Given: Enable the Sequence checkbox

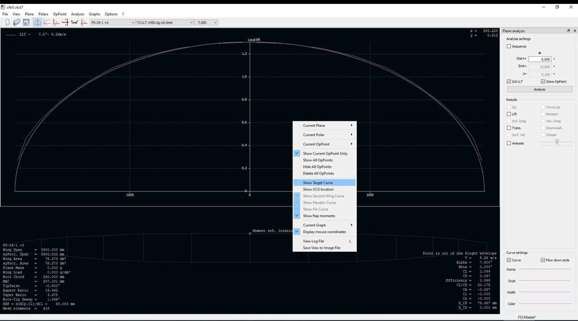Looking at the screenshot, I should 509,47.
